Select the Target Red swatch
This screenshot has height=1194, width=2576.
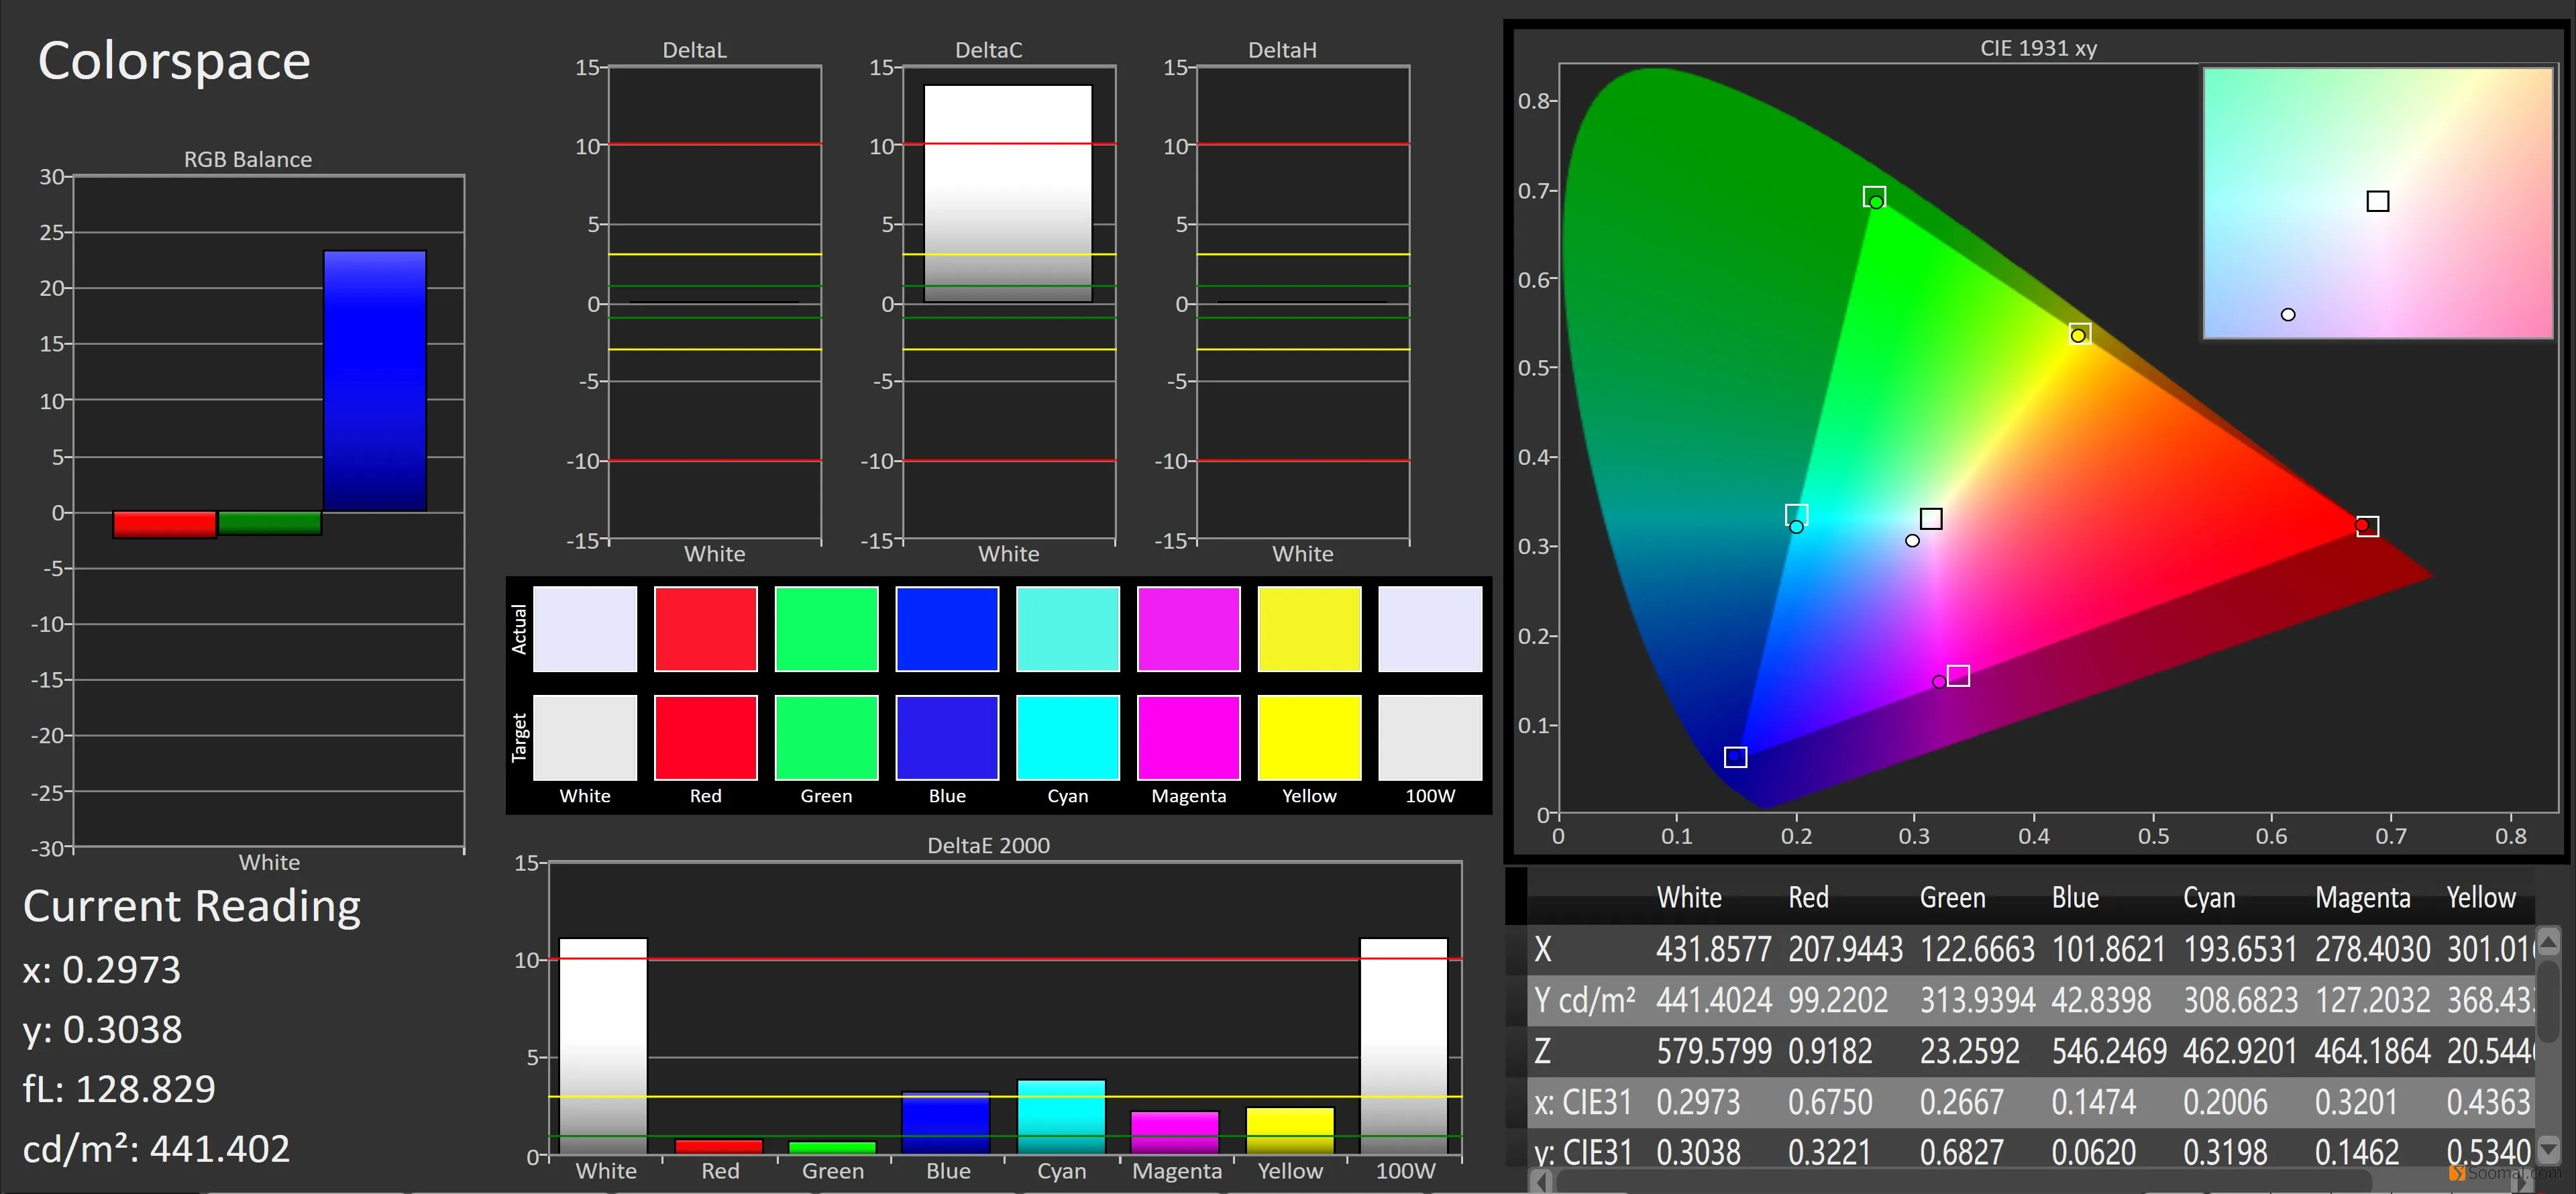click(x=706, y=738)
